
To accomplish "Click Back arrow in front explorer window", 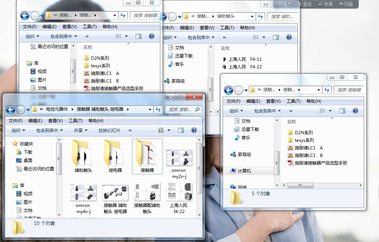I will coord(11,110).
